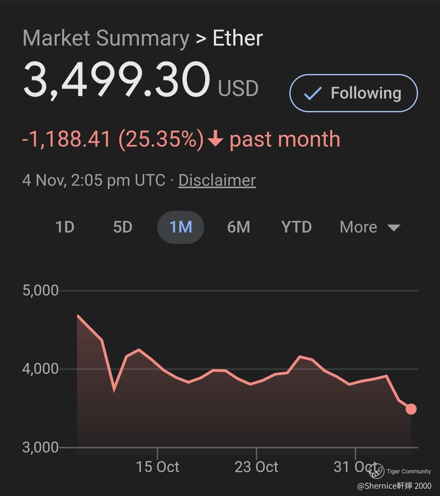Click the 23 Oct axis label
The height and width of the screenshot is (496, 440).
click(x=256, y=467)
